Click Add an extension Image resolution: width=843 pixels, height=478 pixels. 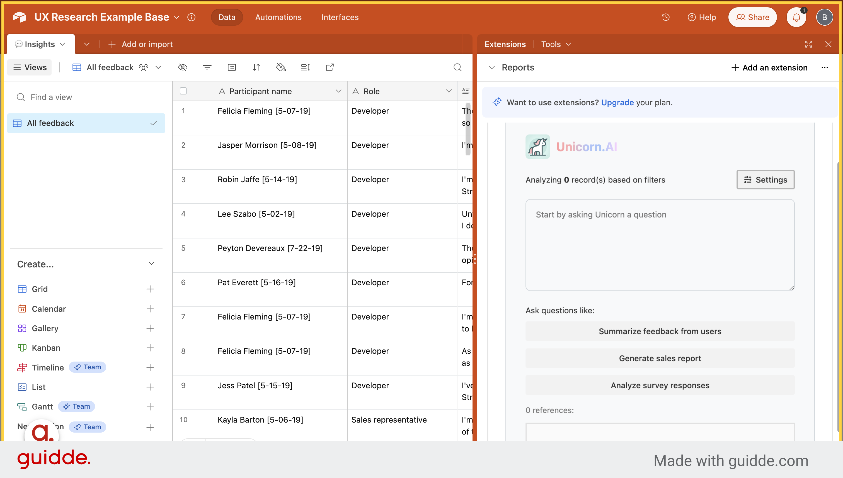pyautogui.click(x=769, y=67)
